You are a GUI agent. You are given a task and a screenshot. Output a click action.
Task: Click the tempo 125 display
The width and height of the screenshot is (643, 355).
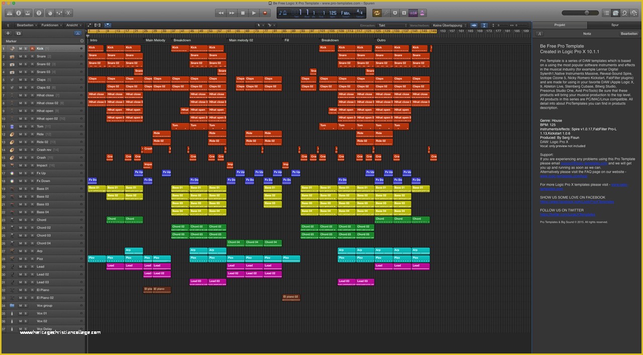333,12
